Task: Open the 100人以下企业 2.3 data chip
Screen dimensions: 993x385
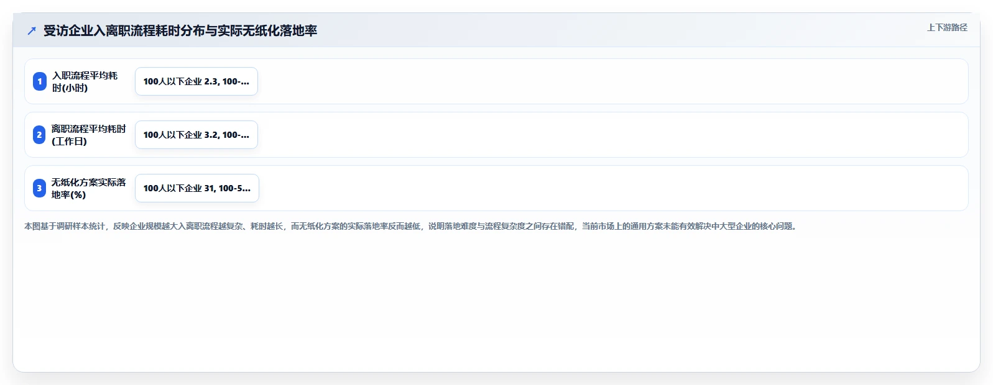Action: click(196, 81)
